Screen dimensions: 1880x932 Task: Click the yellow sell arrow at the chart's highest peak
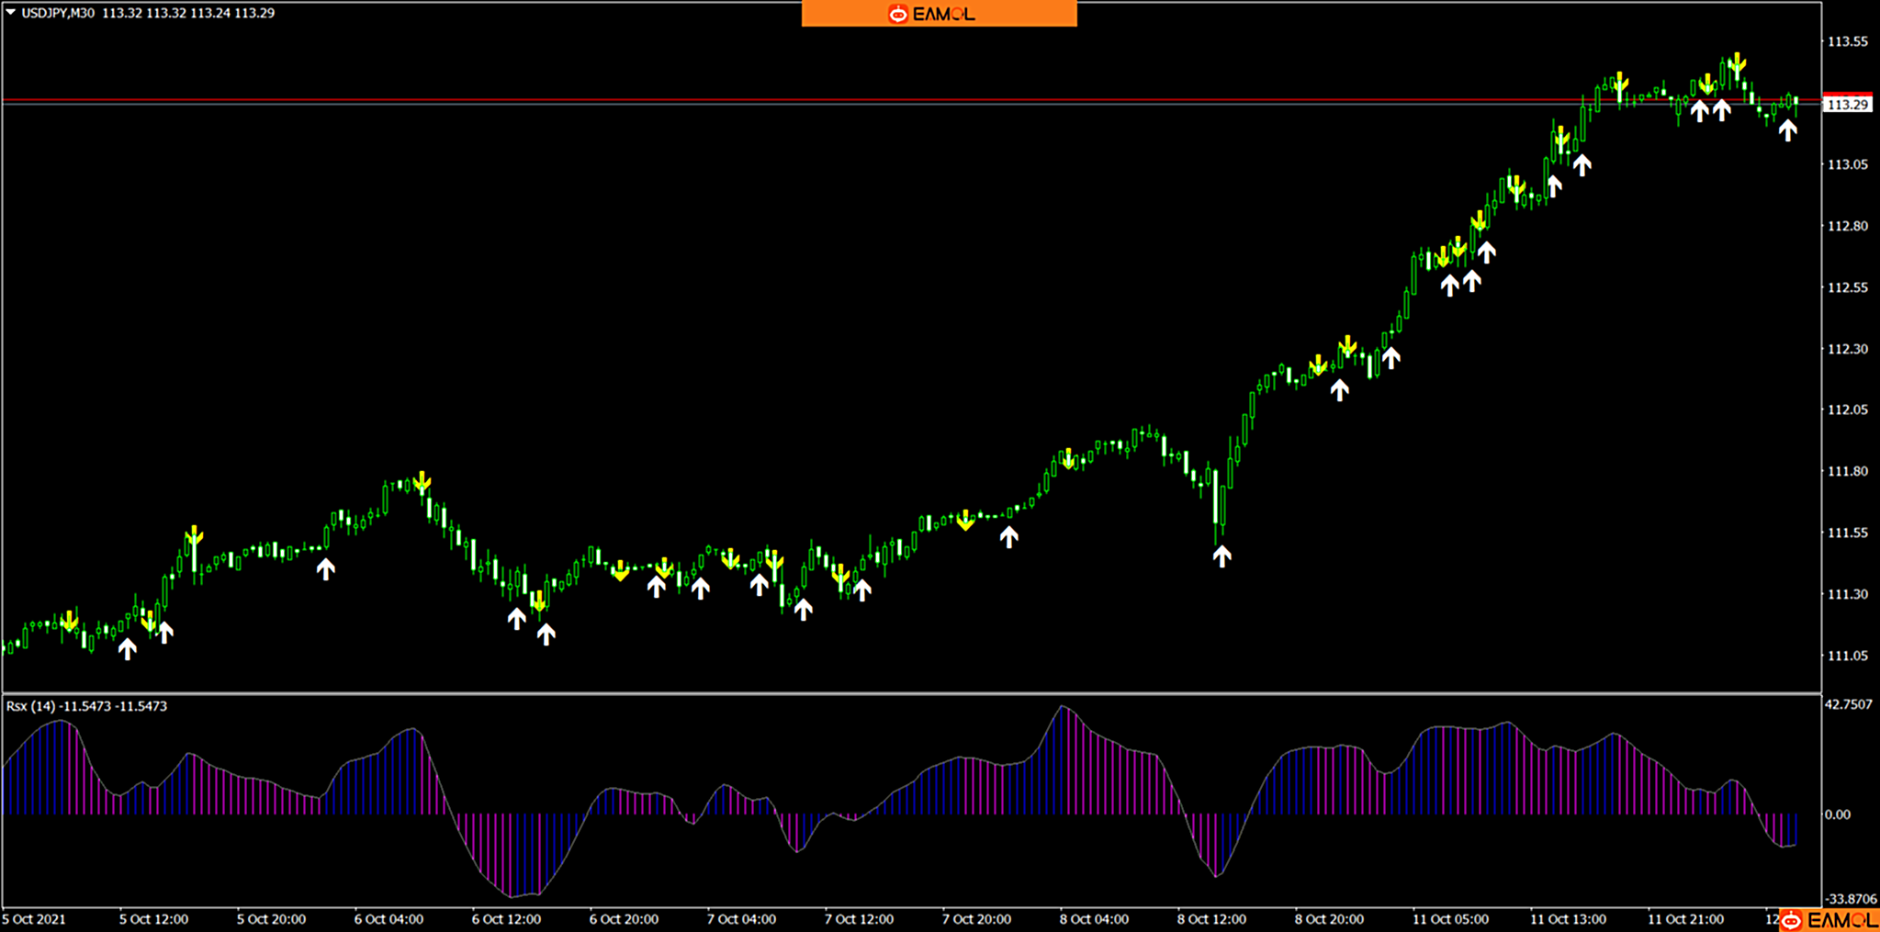(1736, 63)
